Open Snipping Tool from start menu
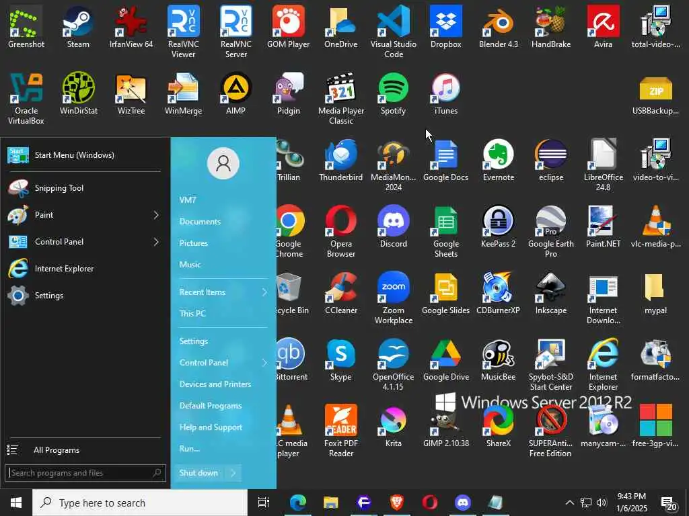The image size is (689, 516). (x=85, y=188)
